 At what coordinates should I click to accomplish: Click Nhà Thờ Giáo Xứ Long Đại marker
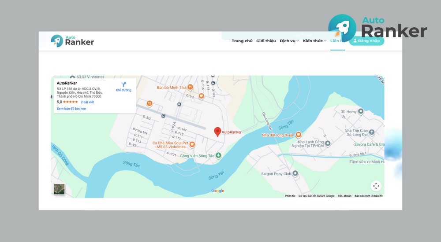click(x=372, y=132)
